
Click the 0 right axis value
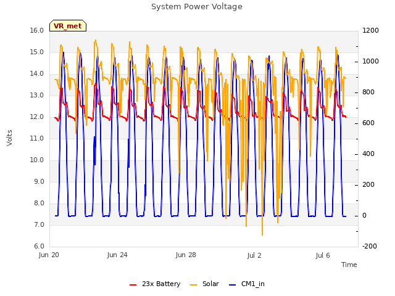pyautogui.click(x=364, y=216)
